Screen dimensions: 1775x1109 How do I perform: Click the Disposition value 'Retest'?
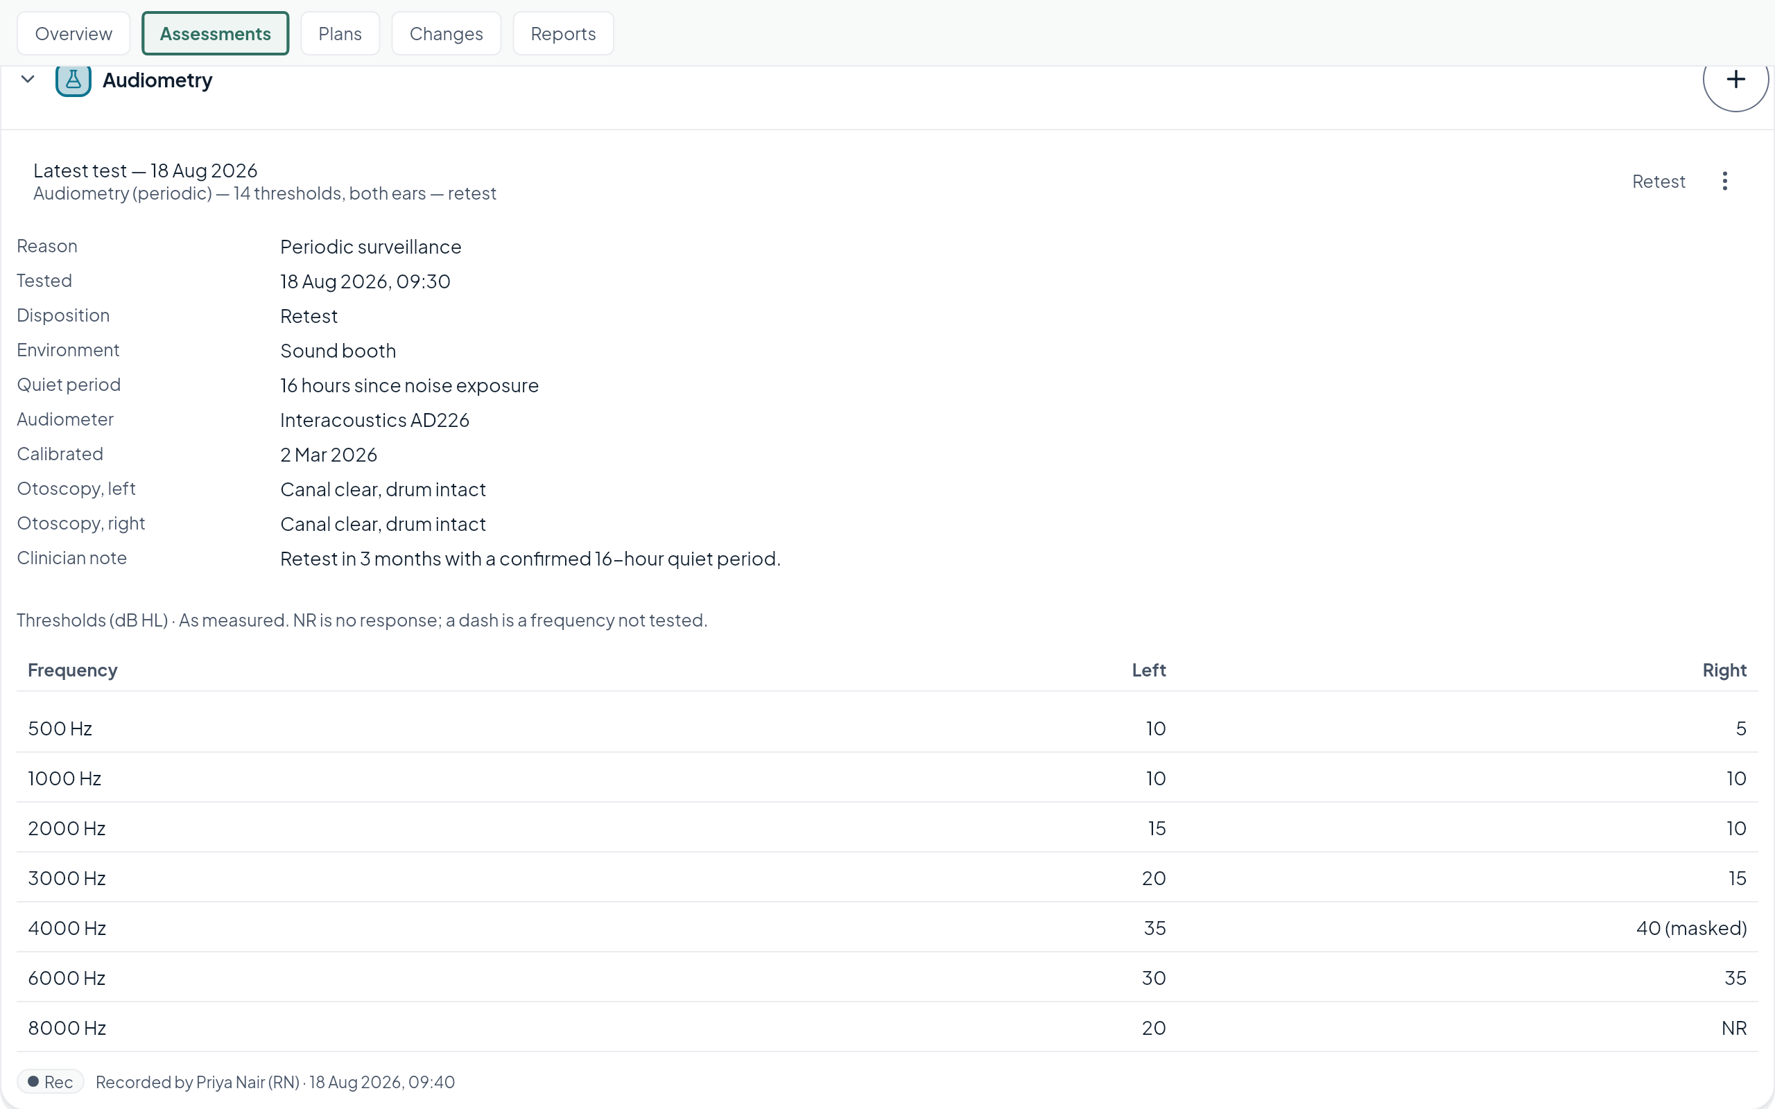[x=309, y=316]
